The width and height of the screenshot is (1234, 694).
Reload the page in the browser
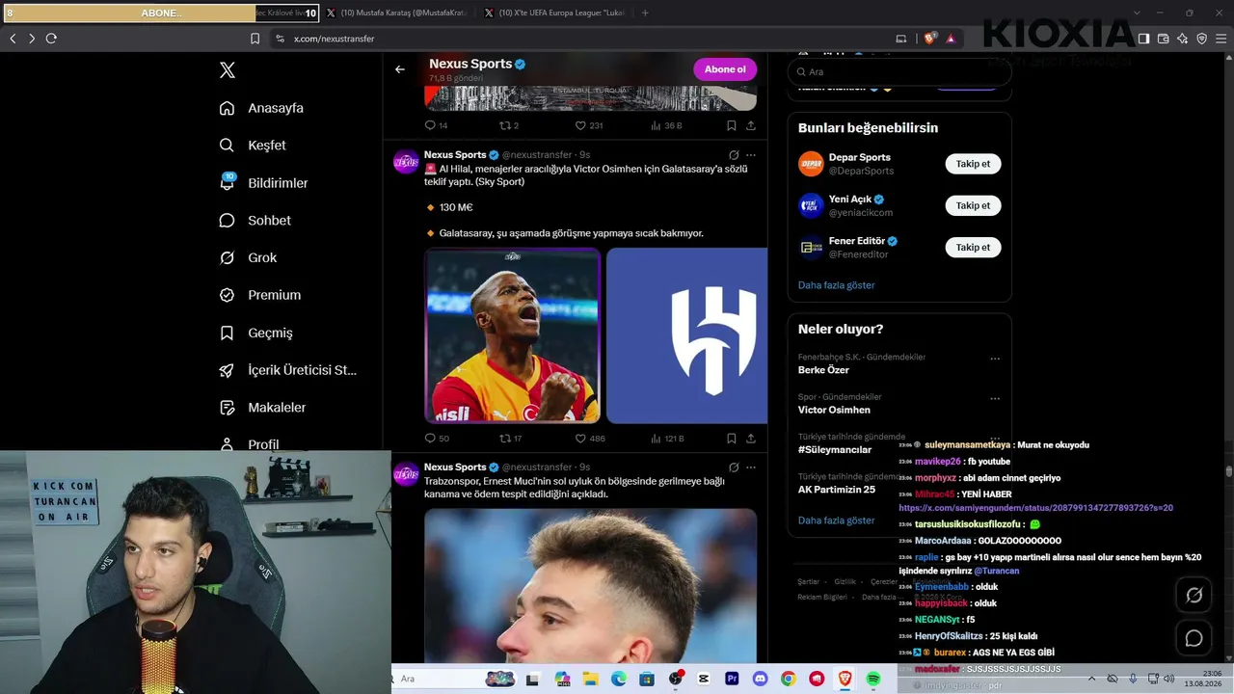(x=51, y=39)
